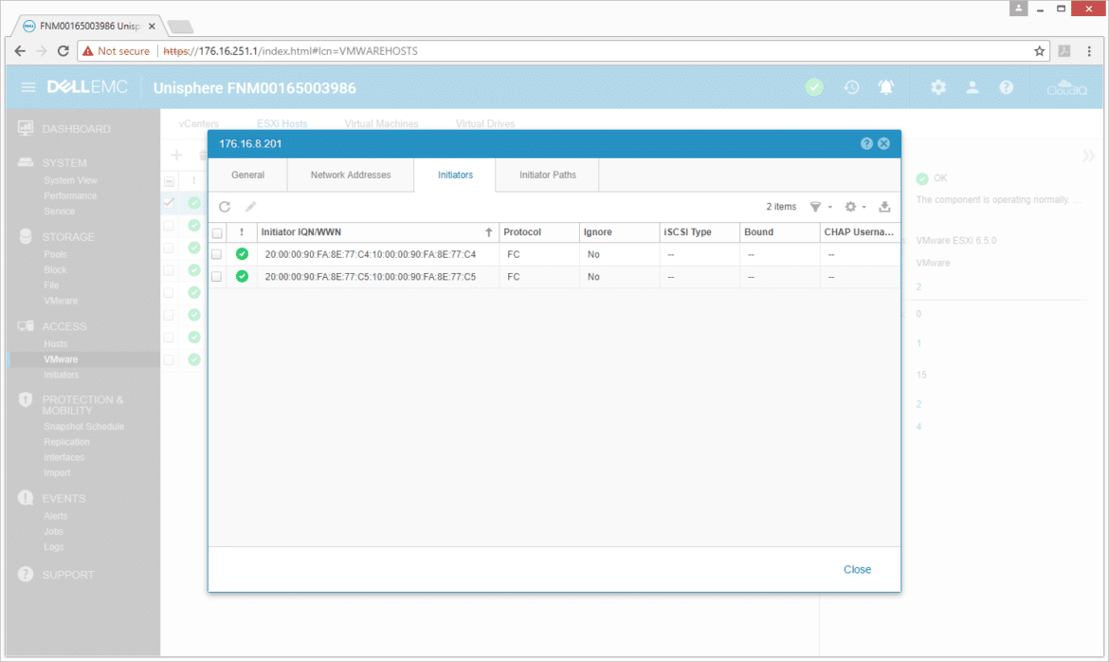Switch to the Network Addresses tab
1109x662 pixels.
(x=351, y=175)
